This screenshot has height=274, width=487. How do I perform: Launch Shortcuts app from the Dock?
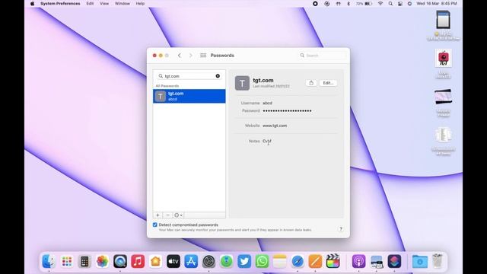click(x=394, y=261)
